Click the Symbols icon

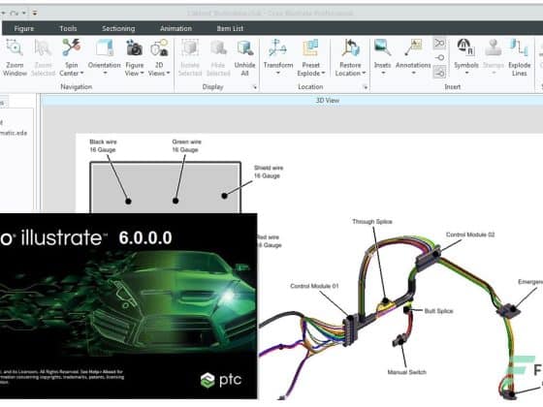point(465,47)
